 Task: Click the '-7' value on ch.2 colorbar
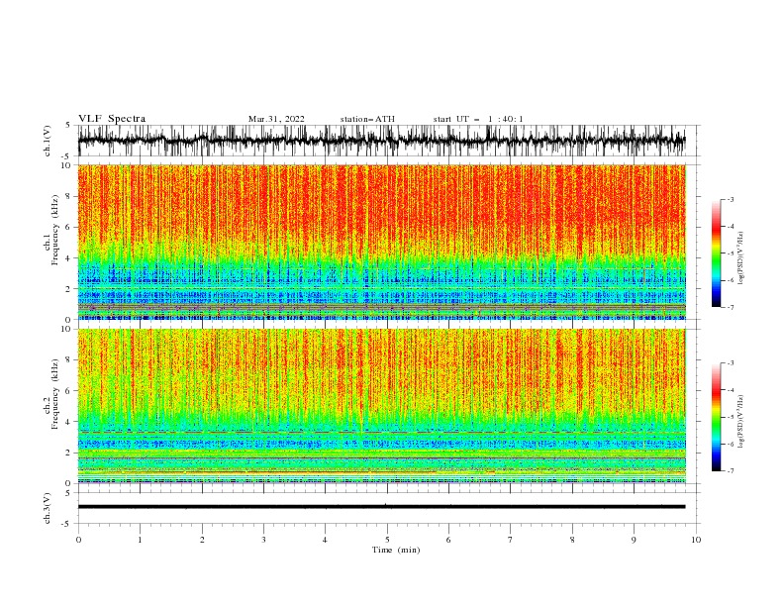pos(730,470)
